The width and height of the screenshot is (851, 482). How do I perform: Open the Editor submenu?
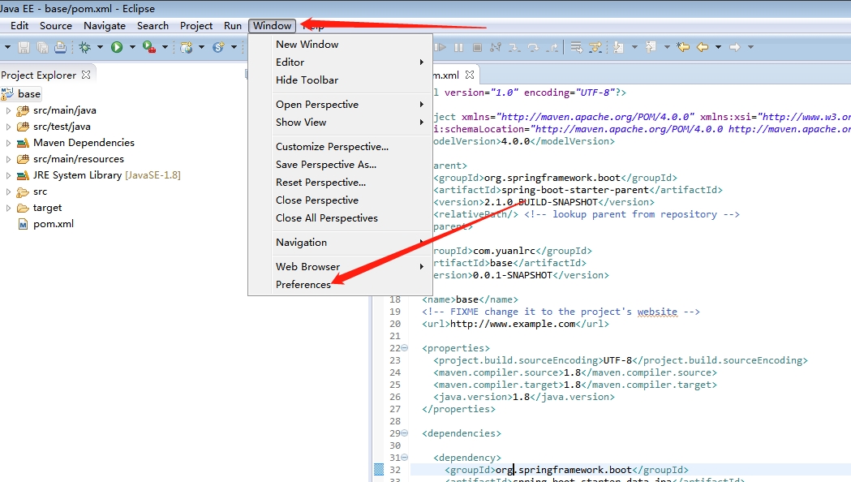340,62
